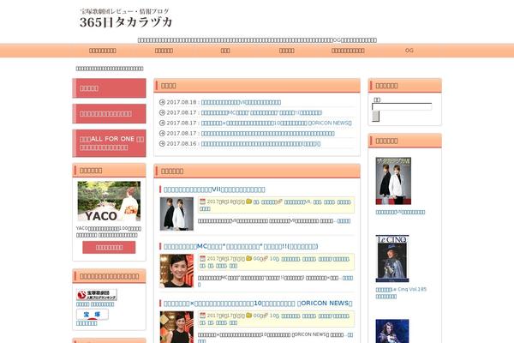Click OG category link in the MC article meta
514x343 pixels.
[256, 259]
